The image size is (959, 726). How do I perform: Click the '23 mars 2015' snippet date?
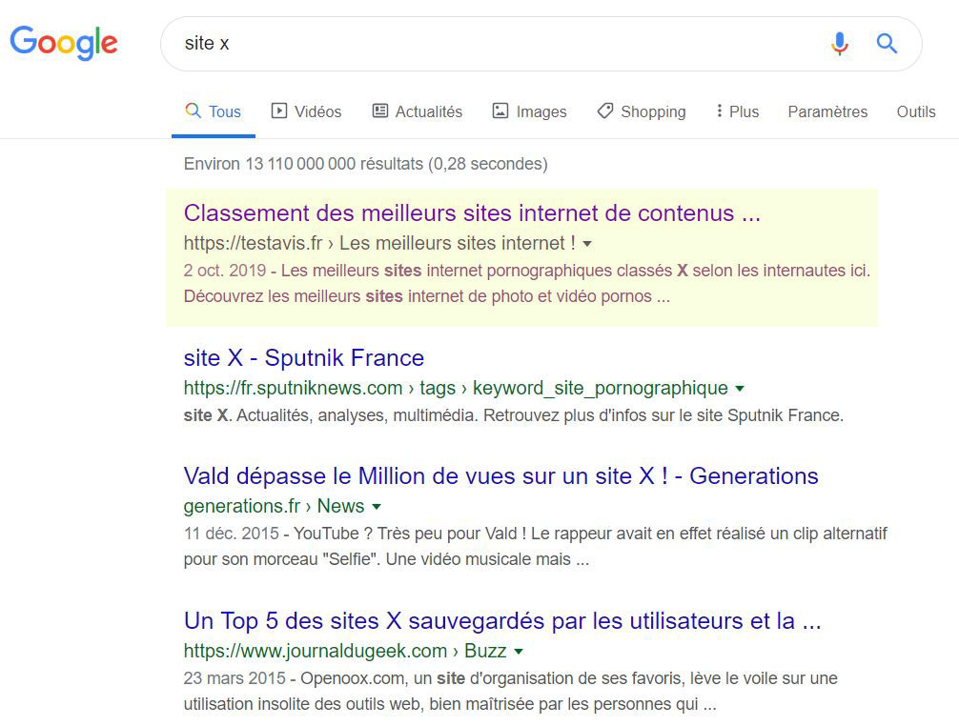tap(235, 678)
